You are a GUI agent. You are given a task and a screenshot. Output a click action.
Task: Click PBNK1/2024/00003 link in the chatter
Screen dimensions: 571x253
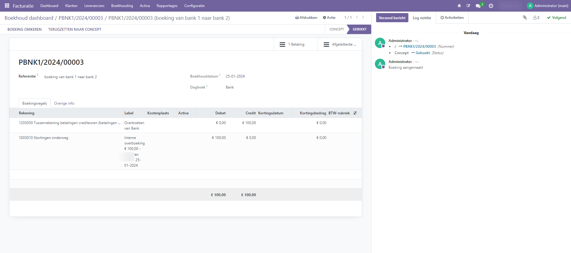[419, 47]
